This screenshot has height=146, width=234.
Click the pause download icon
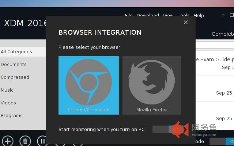pos(42,141)
